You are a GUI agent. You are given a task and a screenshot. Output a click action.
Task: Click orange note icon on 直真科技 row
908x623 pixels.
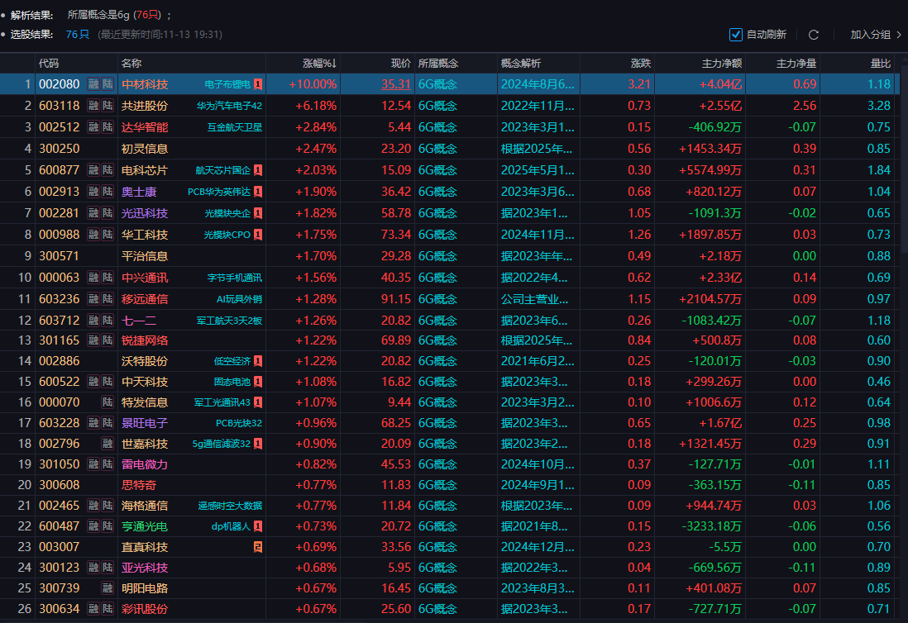coord(258,547)
